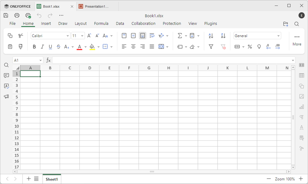The height and width of the screenshot is (184, 308).
Task: Open Cell settings in right sidebar
Action: pos(301,65)
